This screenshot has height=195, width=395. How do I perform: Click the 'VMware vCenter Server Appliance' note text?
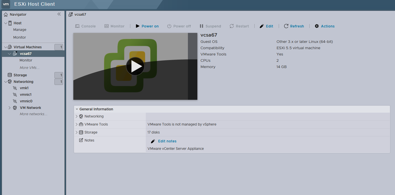click(176, 149)
